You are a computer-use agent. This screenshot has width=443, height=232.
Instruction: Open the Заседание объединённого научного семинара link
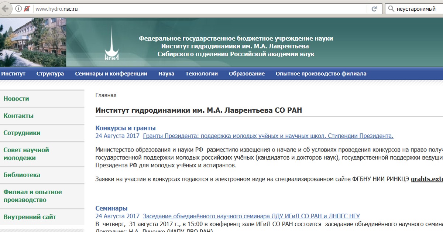(x=251, y=216)
